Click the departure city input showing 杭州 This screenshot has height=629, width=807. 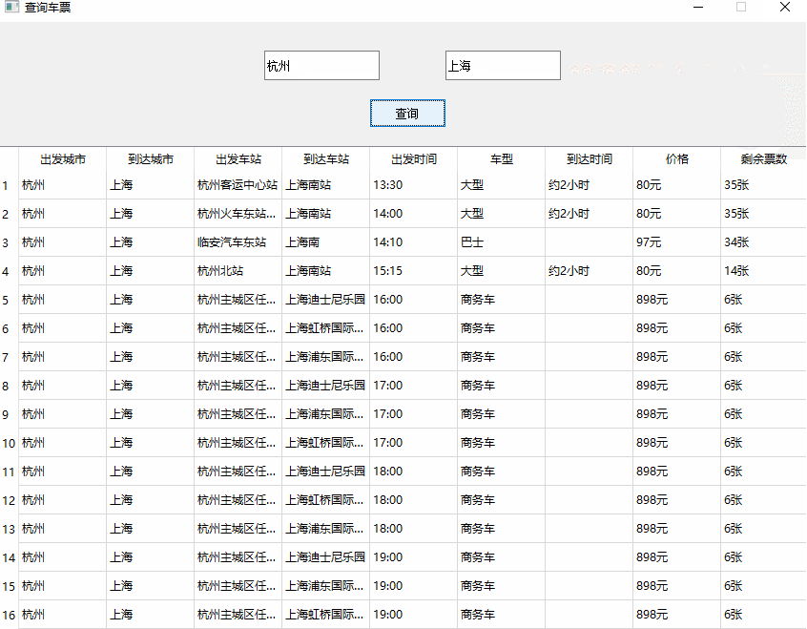tap(321, 65)
